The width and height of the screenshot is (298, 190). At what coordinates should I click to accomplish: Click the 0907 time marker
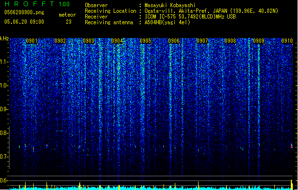[202, 41]
